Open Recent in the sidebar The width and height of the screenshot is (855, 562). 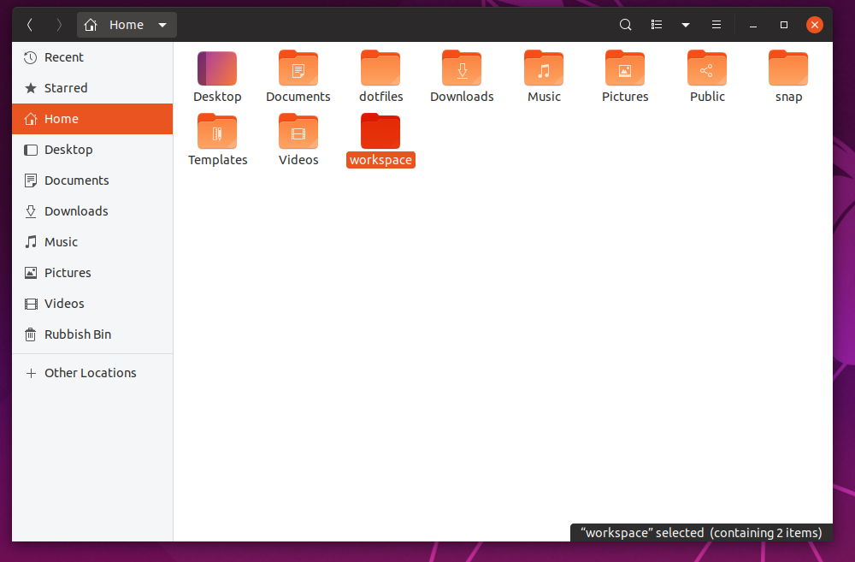92,57
